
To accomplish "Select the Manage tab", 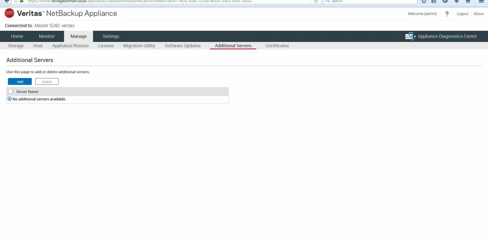I will (79, 36).
